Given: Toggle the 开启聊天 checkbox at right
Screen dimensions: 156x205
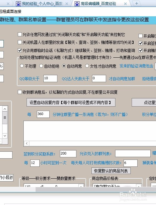Looking at the screenshot, I should click(140, 36).
